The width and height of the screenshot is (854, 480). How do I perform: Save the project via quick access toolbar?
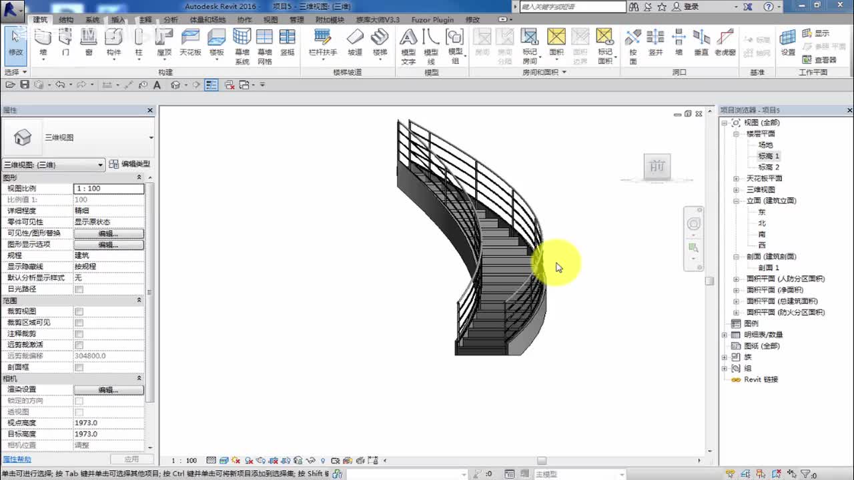click(25, 85)
